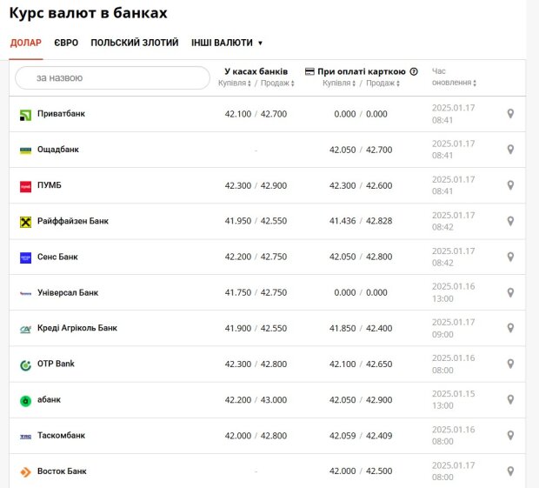Open map pin for OTP Bank row

click(510, 364)
